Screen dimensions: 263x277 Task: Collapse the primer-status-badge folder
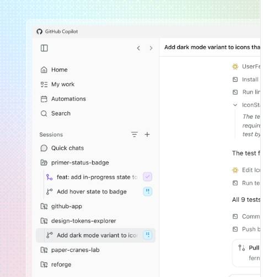[x=74, y=163]
